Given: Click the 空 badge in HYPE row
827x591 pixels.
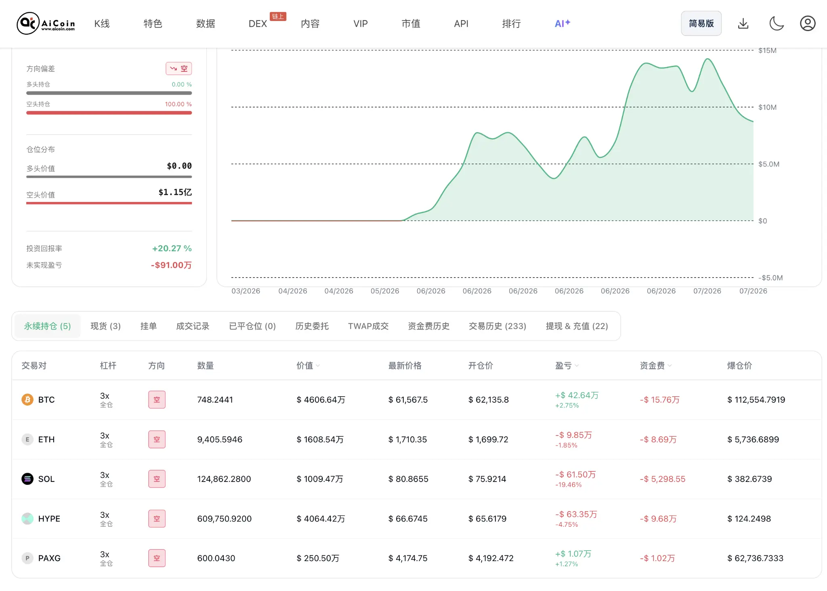Looking at the screenshot, I should [157, 518].
